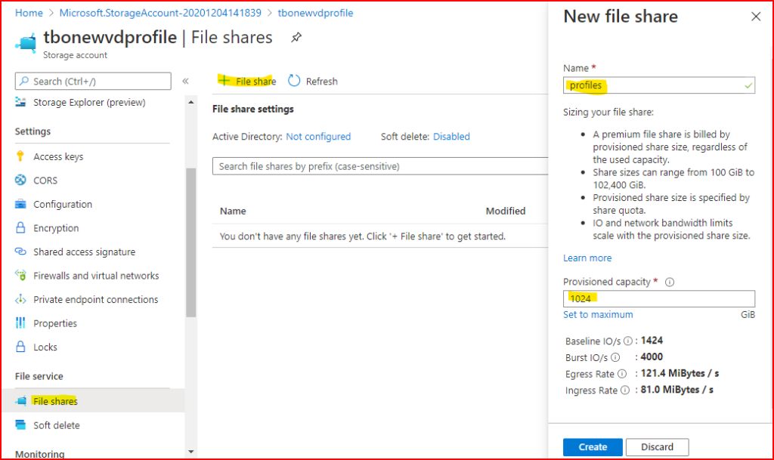The width and height of the screenshot is (774, 460).
Task: Click the sidebar scroll up arrow
Action: coord(191,102)
